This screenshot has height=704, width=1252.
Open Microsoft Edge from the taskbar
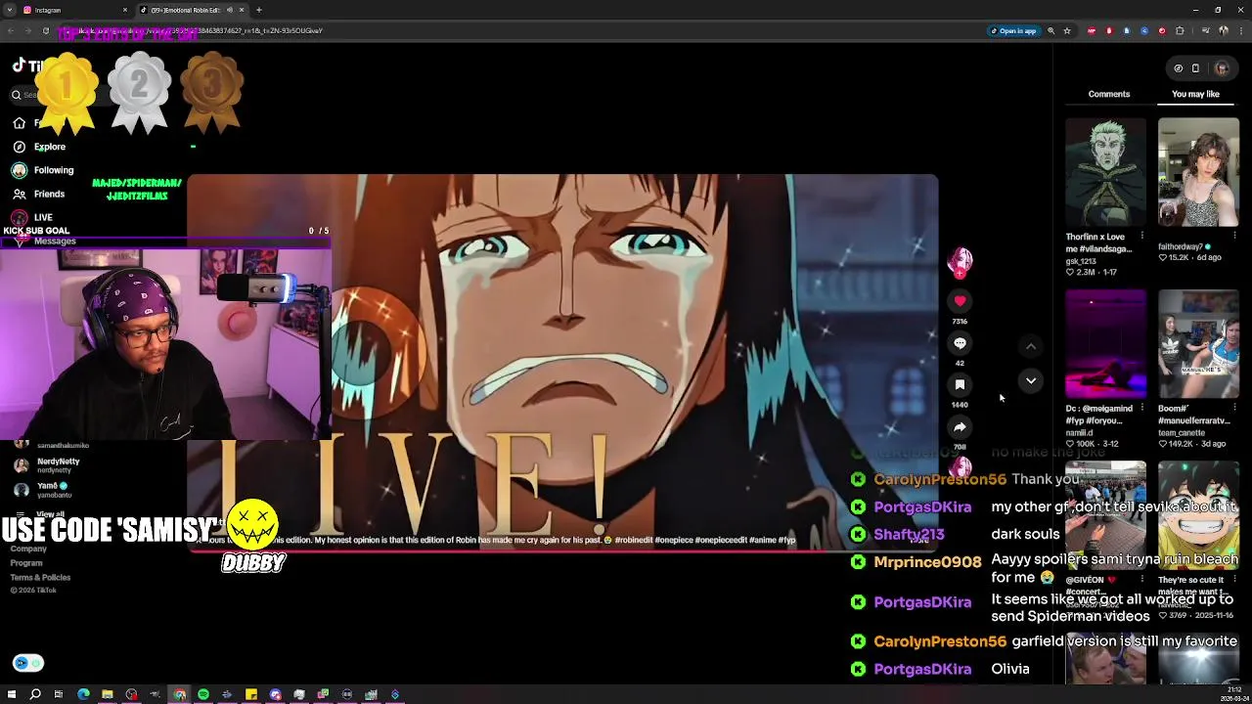83,694
